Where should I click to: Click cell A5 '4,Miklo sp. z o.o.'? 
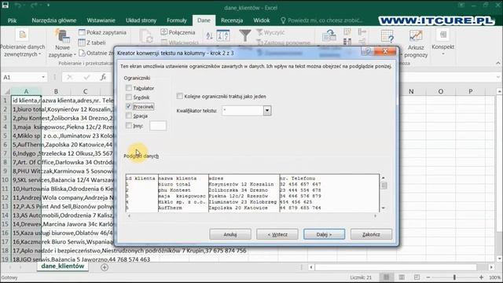(26, 136)
